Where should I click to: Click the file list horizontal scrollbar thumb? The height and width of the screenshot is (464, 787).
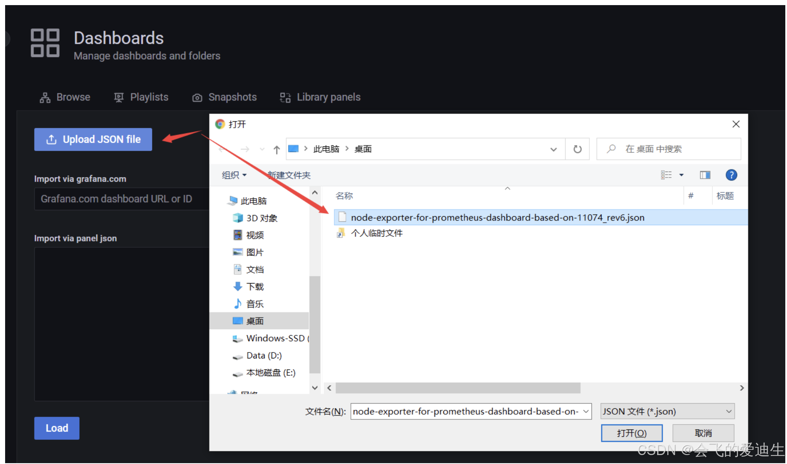pyautogui.click(x=458, y=388)
